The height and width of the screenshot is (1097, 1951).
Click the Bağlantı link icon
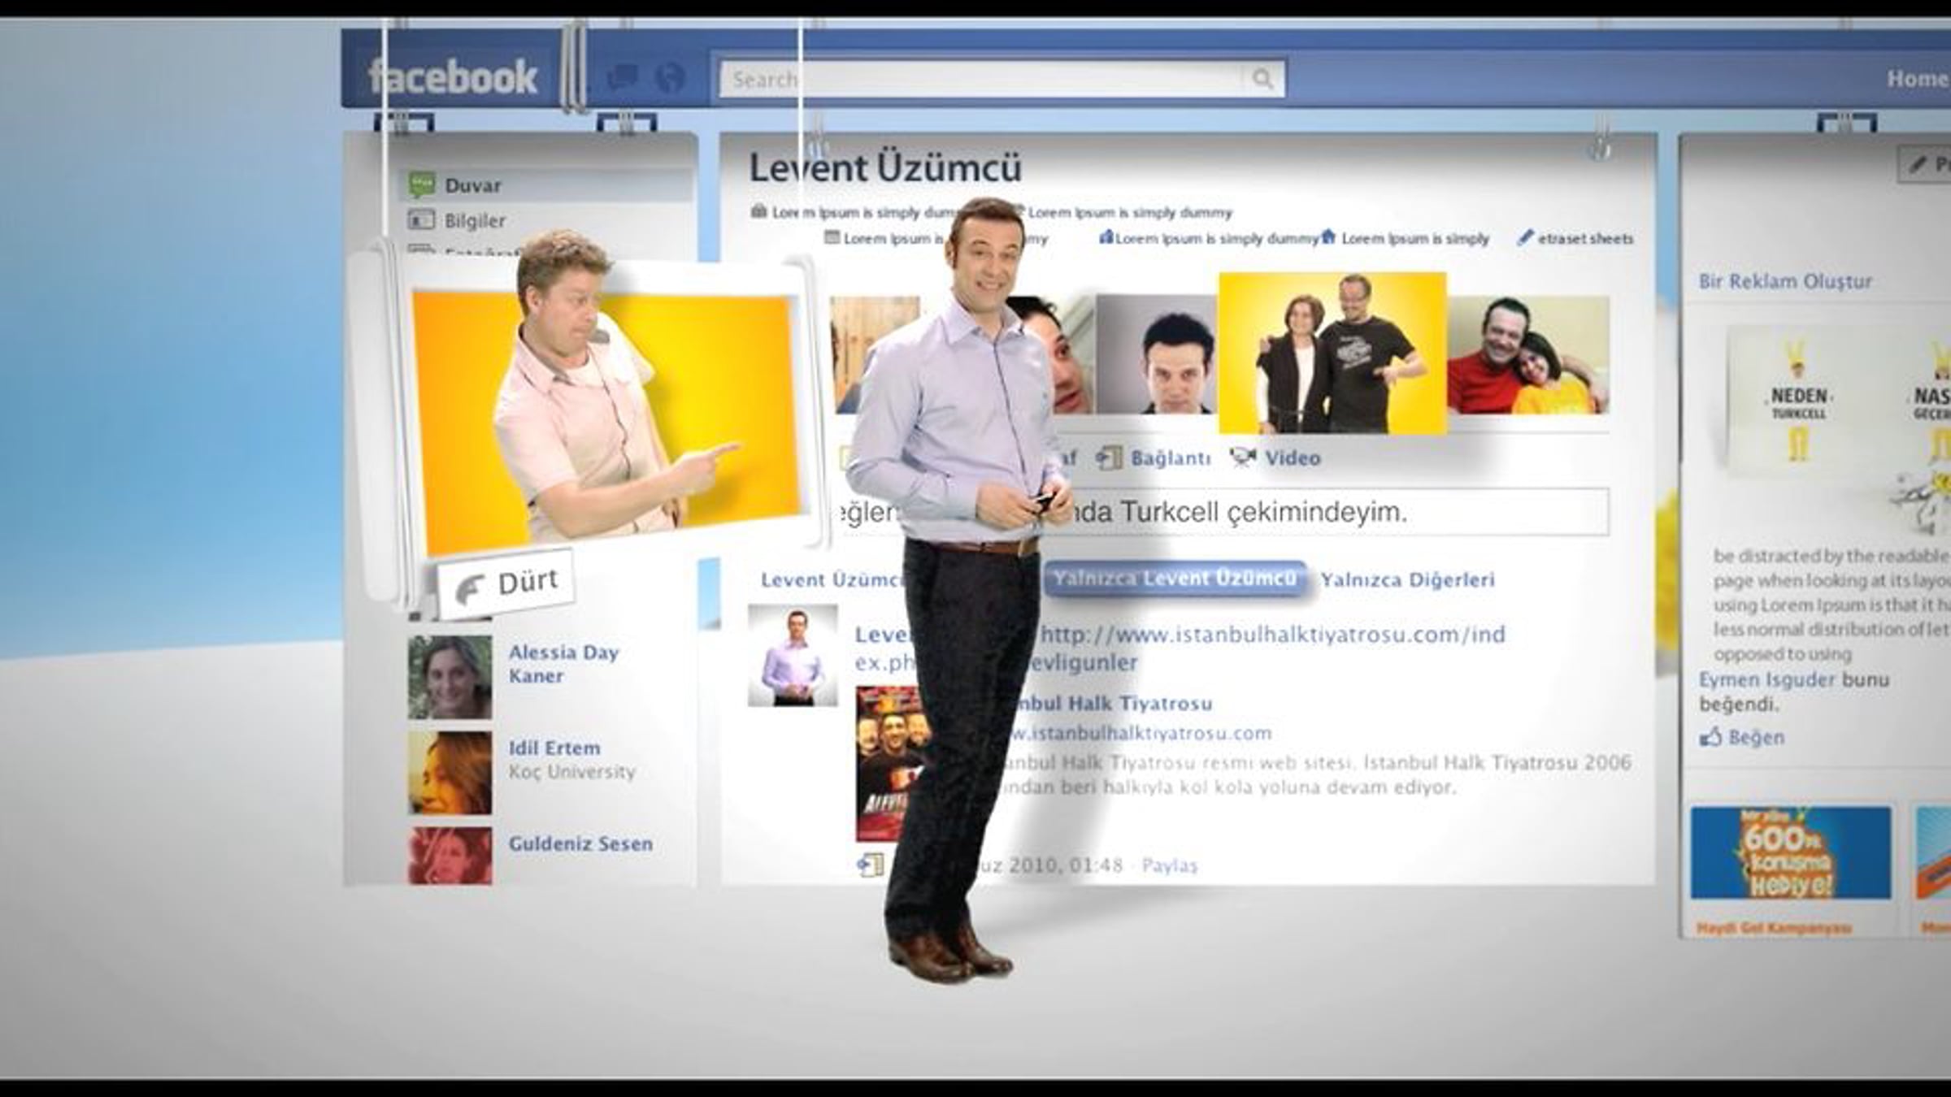pos(1109,458)
